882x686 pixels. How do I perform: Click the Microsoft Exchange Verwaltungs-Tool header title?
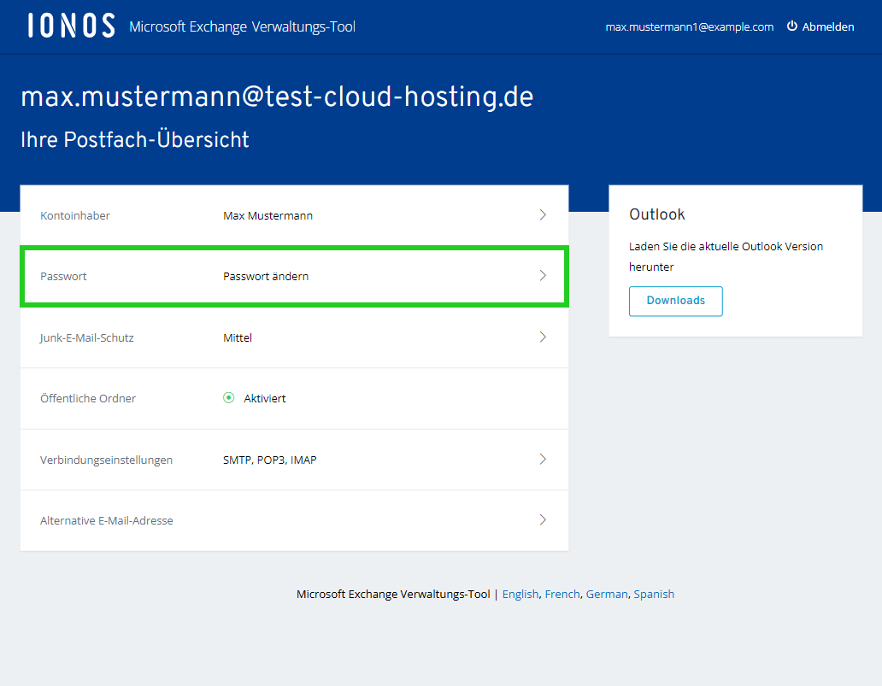pyautogui.click(x=243, y=27)
